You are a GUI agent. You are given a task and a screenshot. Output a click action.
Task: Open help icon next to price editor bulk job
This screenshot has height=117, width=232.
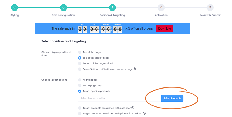[x=144, y=113]
